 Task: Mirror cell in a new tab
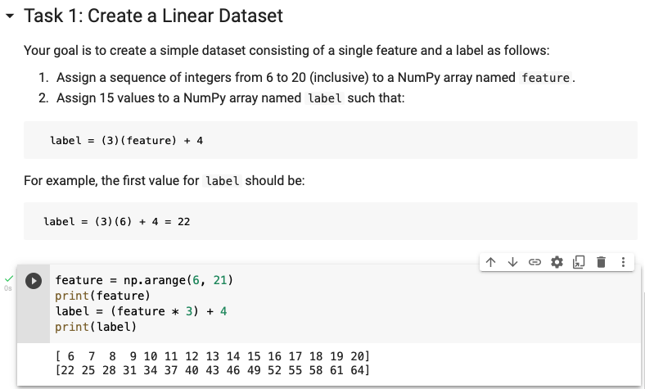click(579, 262)
